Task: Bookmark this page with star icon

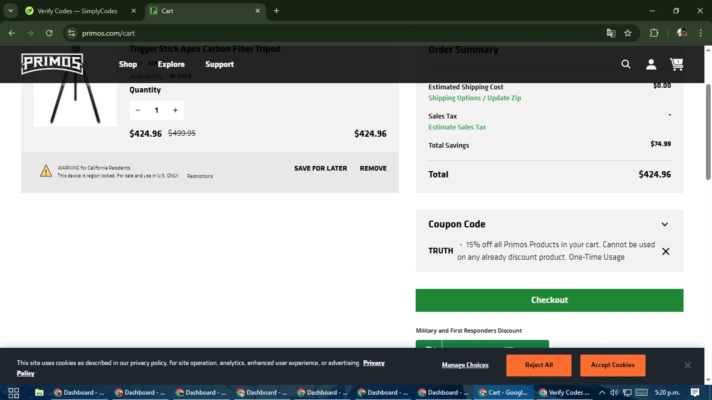Action: (628, 33)
